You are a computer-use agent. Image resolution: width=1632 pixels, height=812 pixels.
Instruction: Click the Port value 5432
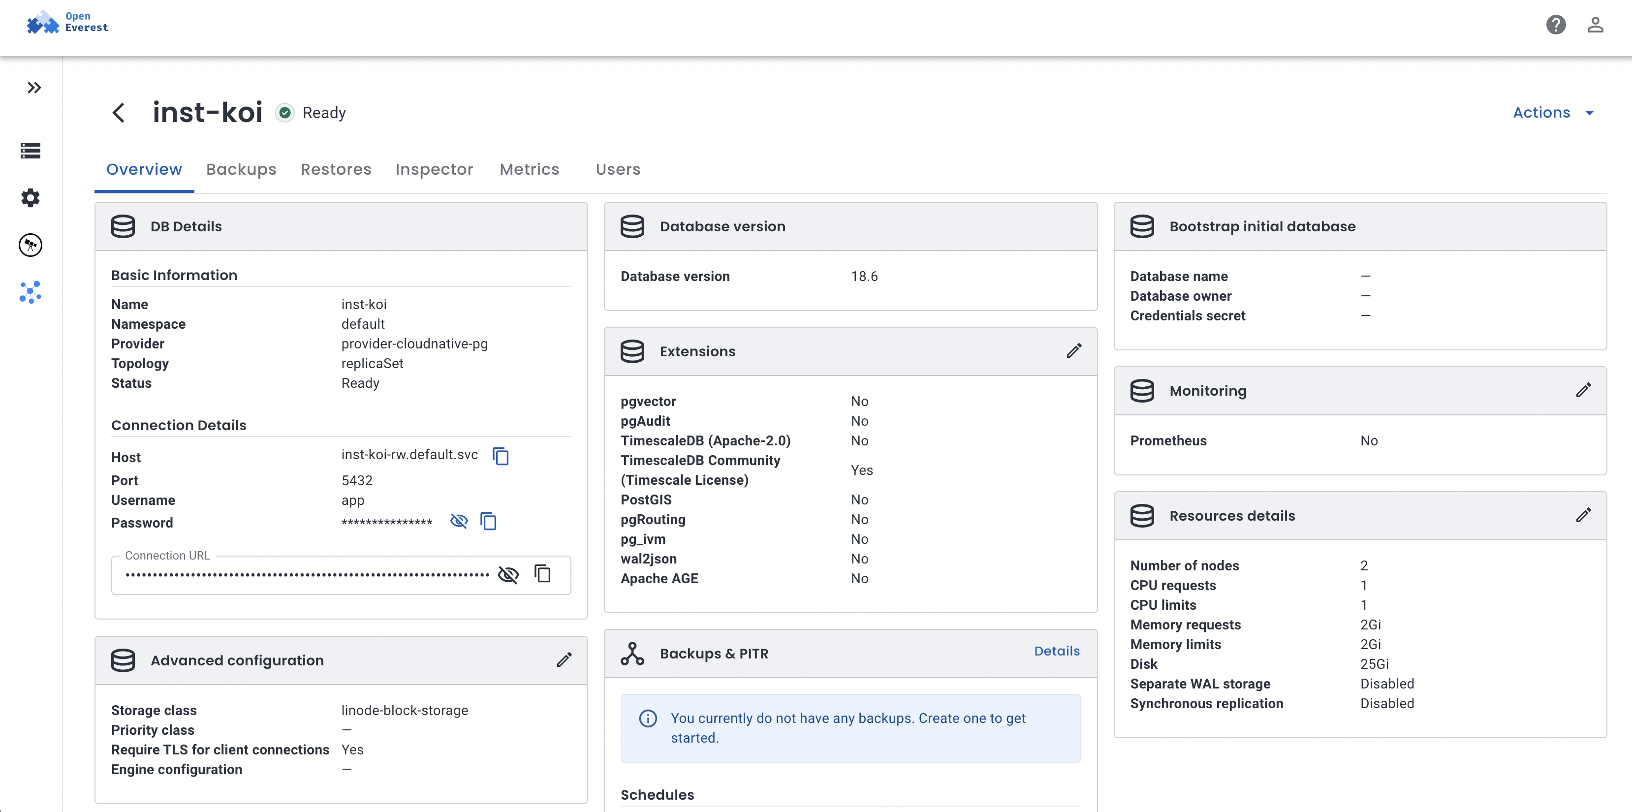pos(357,480)
